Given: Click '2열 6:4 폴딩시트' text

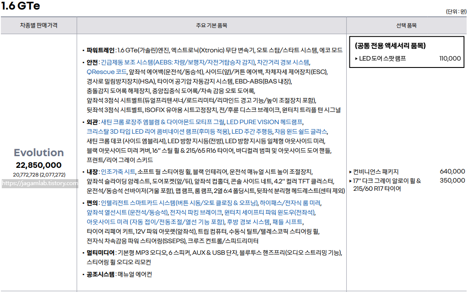Looking at the screenshot, I should (x=235, y=191).
